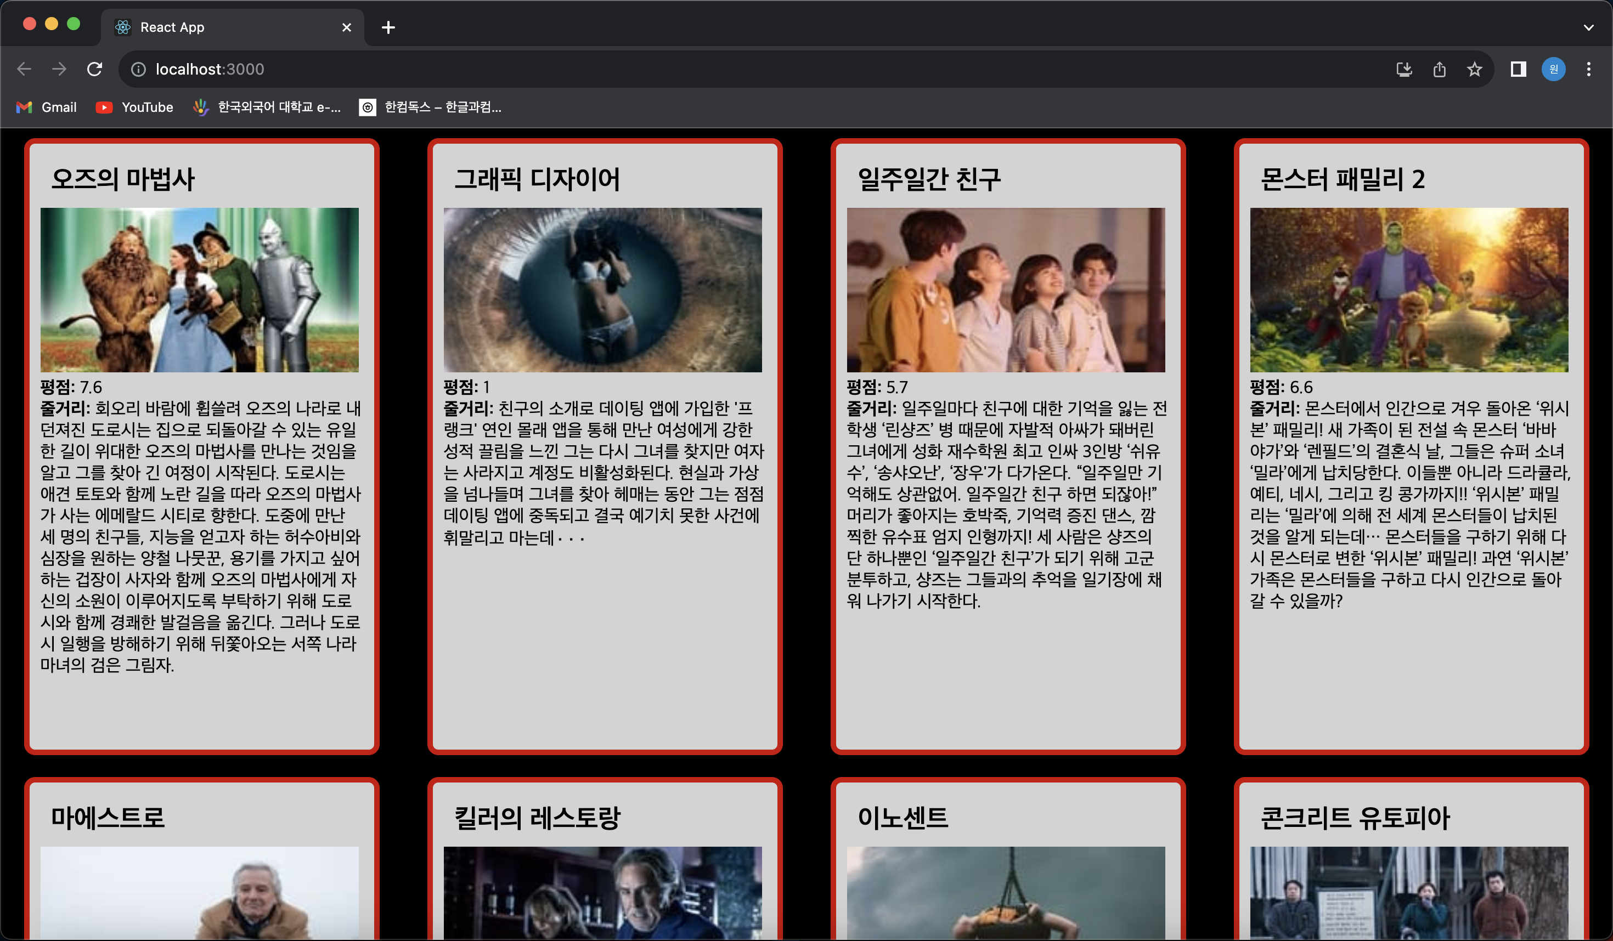The width and height of the screenshot is (1613, 941).
Task: Click the 그래픽 디자이어 synopsis paragraph
Action: click(604, 473)
